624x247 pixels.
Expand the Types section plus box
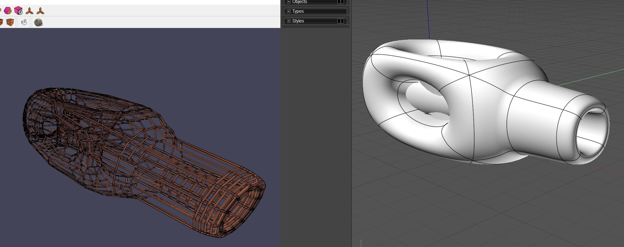[x=289, y=11]
